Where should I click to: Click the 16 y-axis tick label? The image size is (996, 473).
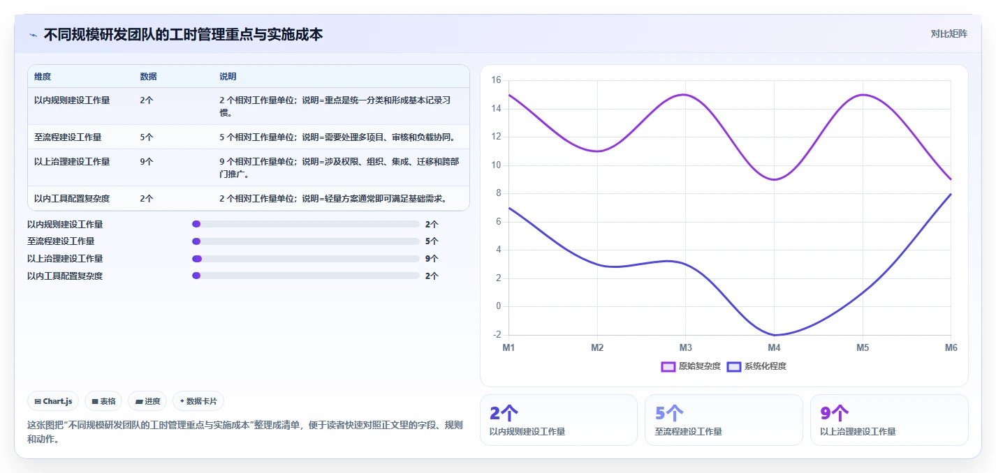click(496, 80)
